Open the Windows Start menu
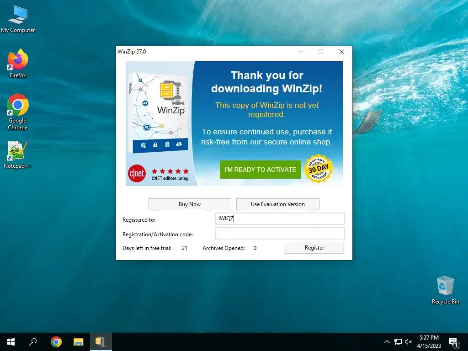 pyautogui.click(x=11, y=342)
